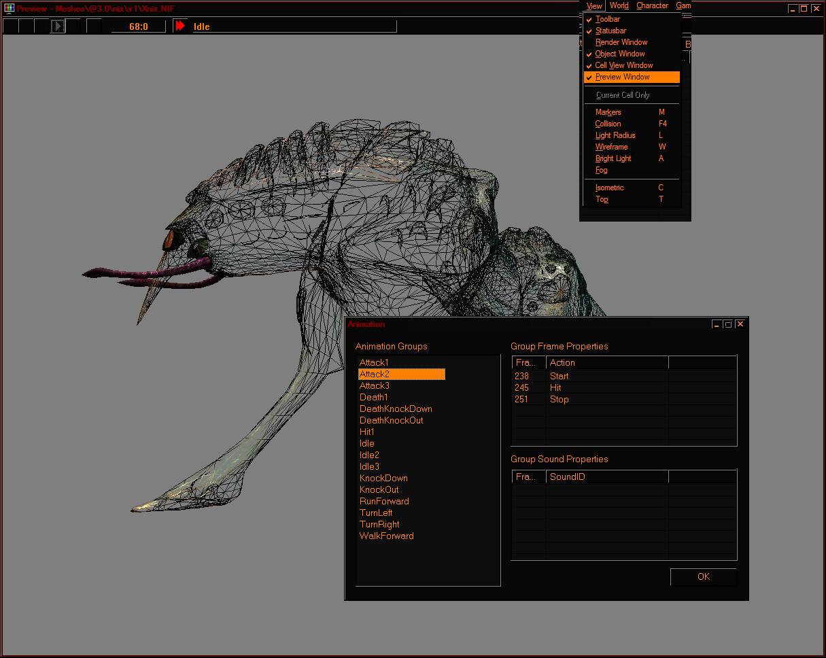Image resolution: width=826 pixels, height=658 pixels.
Task: Select Isometric view option
Action: tap(609, 188)
